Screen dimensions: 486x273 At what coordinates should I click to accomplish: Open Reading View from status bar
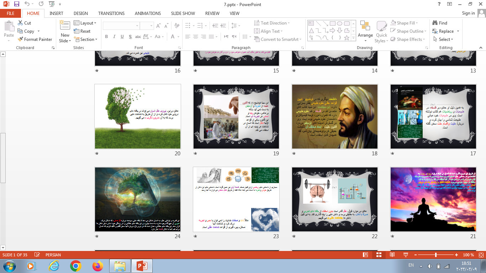click(392, 255)
